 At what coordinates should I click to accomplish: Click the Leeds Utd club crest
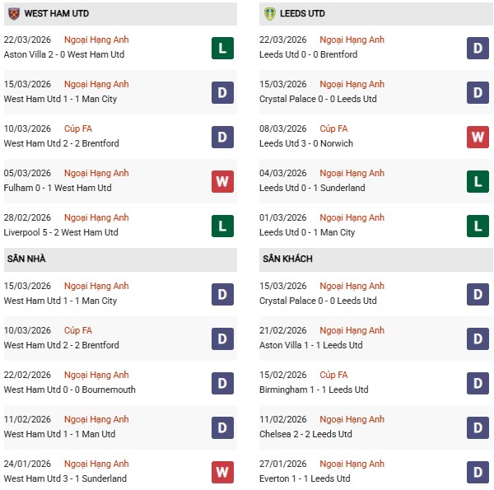(268, 14)
